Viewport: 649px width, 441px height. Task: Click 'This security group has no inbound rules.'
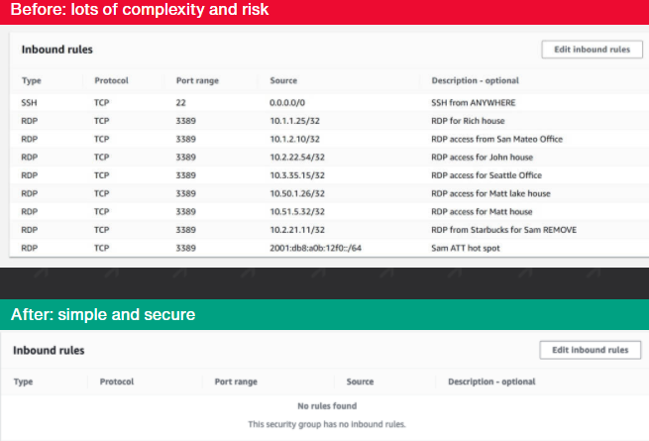pos(327,424)
